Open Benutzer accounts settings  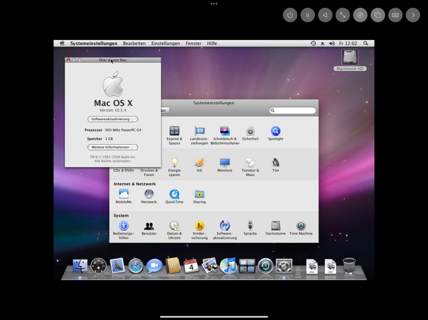(x=149, y=228)
